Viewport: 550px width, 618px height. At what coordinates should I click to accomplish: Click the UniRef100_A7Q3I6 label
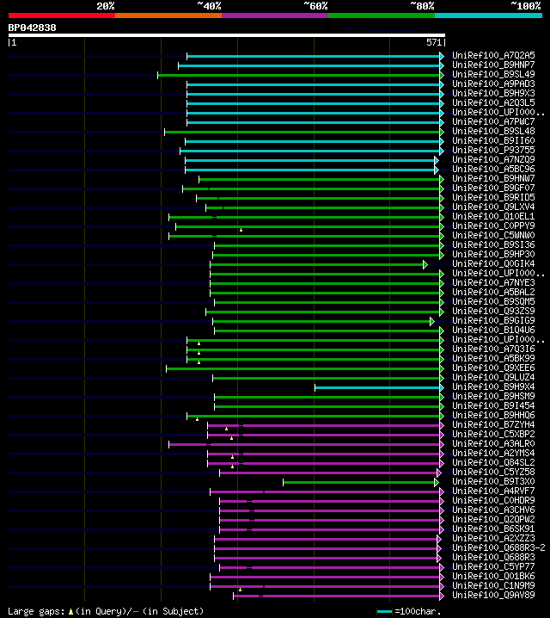click(493, 349)
